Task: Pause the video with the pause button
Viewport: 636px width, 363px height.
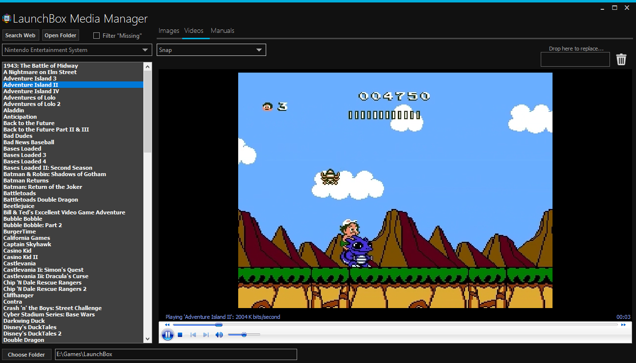Action: [167, 335]
